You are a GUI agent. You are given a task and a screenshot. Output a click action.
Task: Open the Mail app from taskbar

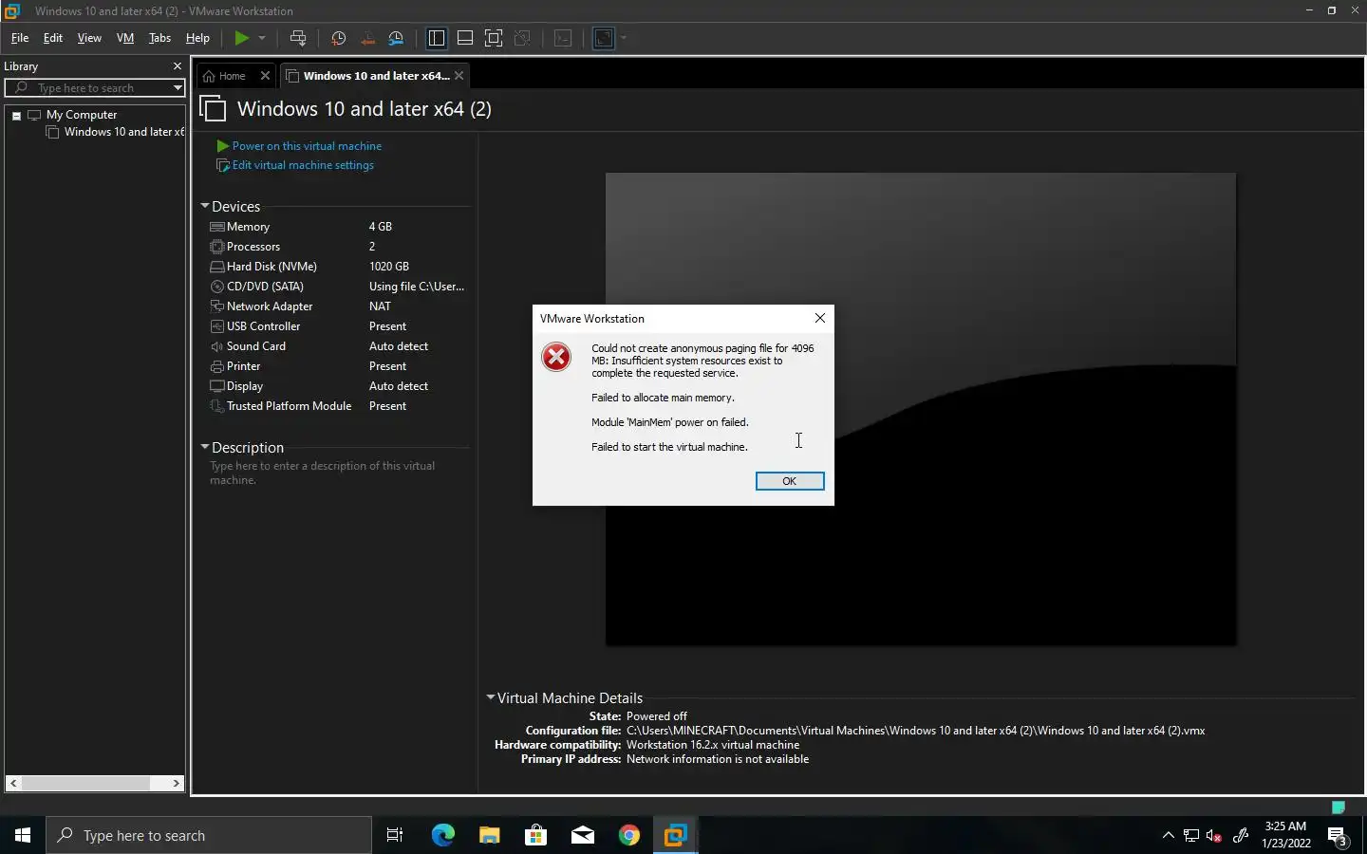click(583, 835)
